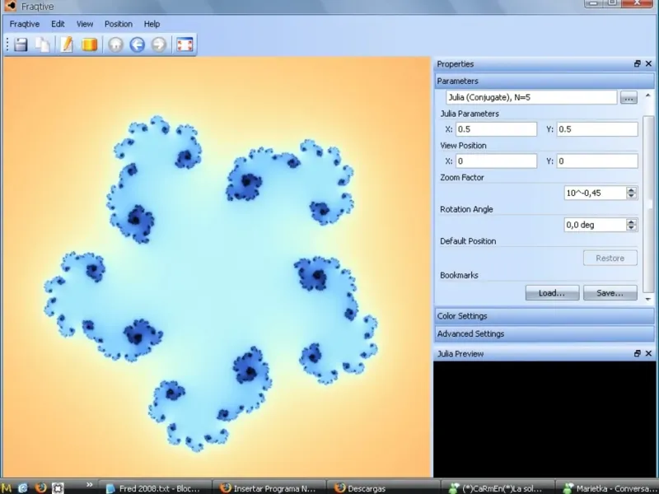Go back with the blue left arrow
Image resolution: width=659 pixels, height=494 pixels.
click(137, 44)
